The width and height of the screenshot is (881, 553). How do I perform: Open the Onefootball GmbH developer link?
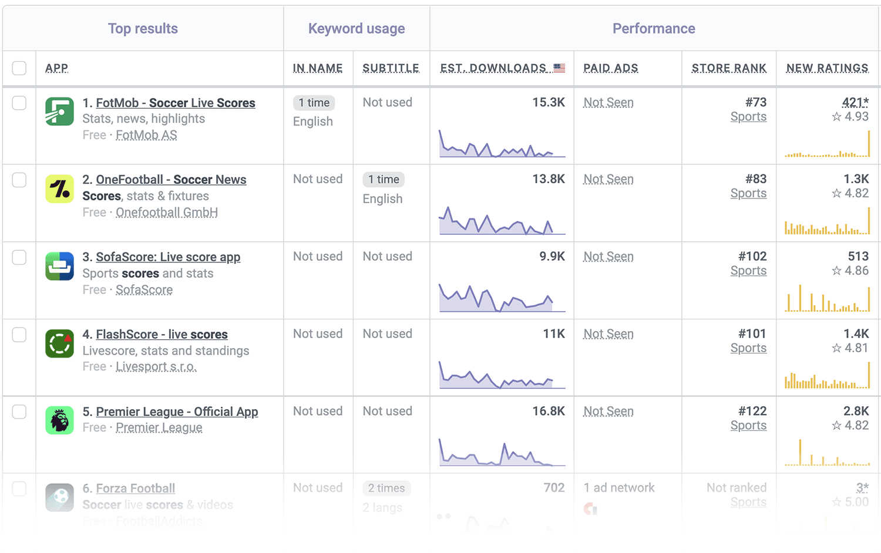point(167,213)
